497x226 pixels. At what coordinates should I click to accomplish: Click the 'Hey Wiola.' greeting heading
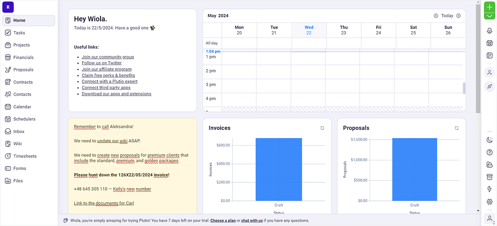(90, 19)
